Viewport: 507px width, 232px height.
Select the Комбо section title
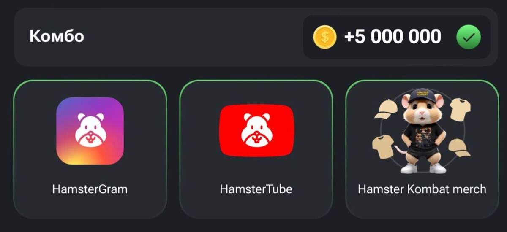tap(57, 37)
